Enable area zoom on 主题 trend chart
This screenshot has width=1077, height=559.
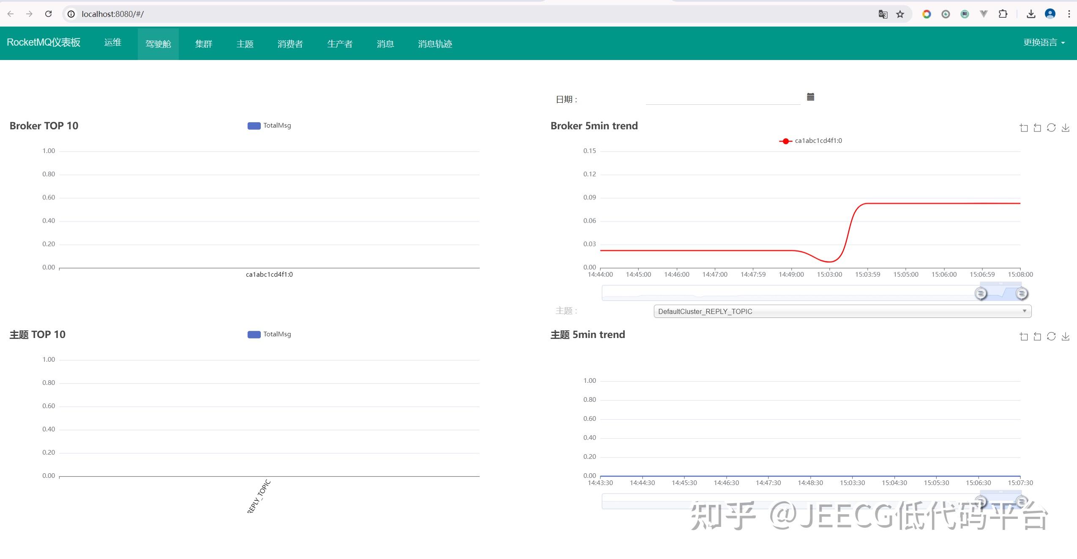coord(1024,336)
